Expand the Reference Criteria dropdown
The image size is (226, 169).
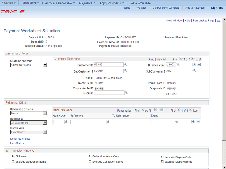pos(45,113)
